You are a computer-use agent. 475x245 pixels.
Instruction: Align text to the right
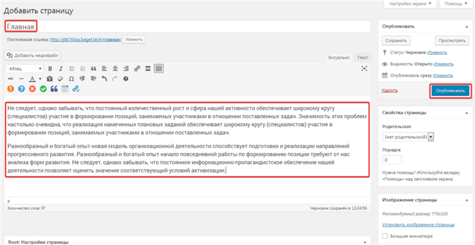pyautogui.click(x=126, y=68)
